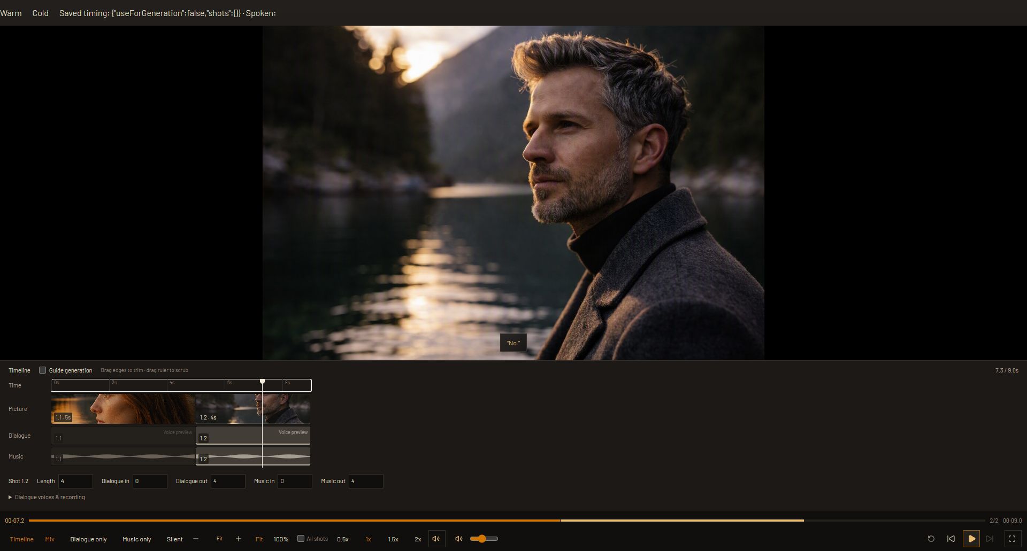This screenshot has height=551, width=1027.
Task: Select picture clip 1.1 thumbnail
Action: pos(123,409)
